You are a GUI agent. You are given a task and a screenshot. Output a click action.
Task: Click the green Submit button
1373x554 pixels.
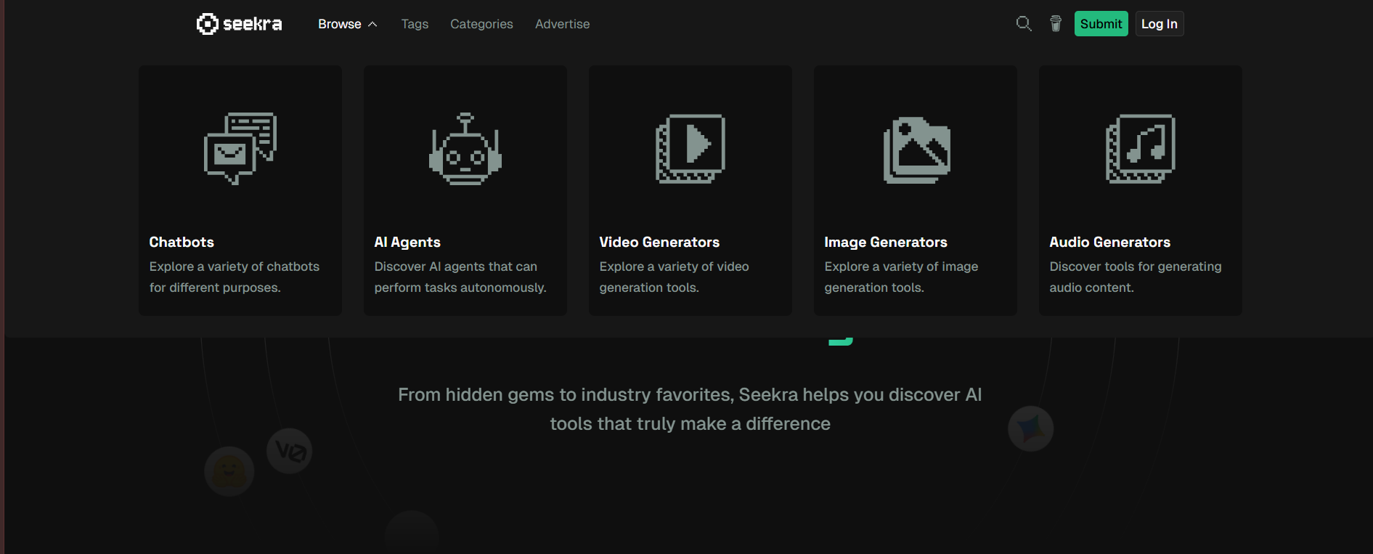coord(1101,24)
